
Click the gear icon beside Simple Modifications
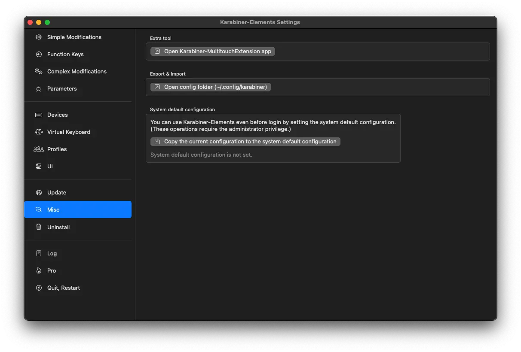(39, 37)
